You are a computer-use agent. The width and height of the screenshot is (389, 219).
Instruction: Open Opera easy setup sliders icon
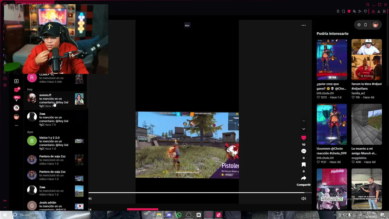(384, 11)
